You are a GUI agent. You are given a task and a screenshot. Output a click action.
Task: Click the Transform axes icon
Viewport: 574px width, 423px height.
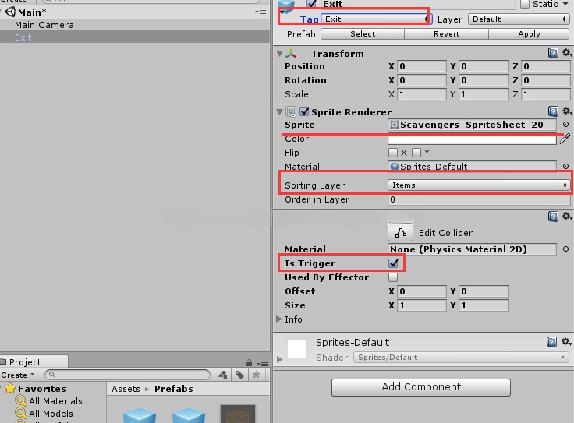[291, 54]
